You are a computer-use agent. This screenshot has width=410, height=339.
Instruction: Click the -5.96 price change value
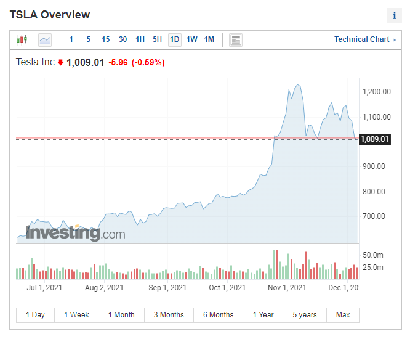(118, 63)
